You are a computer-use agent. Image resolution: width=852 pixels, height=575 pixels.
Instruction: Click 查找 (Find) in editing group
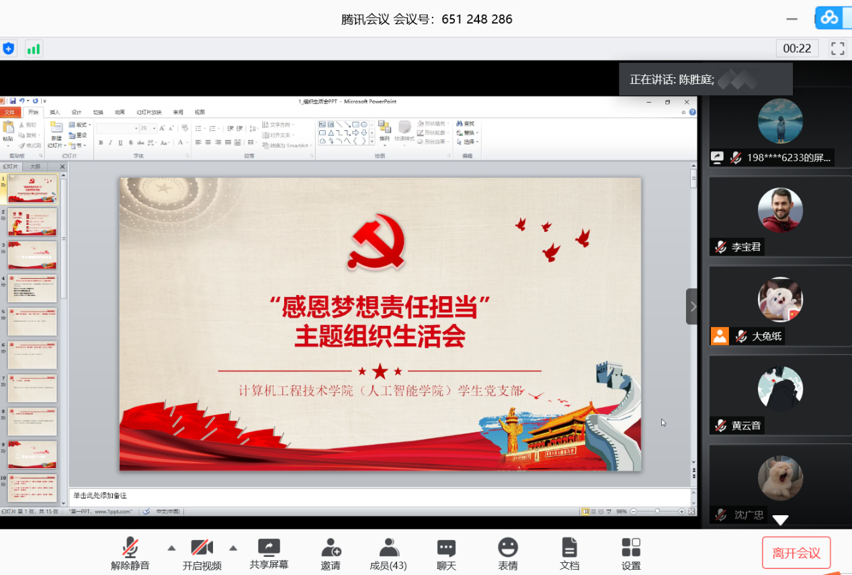point(465,124)
